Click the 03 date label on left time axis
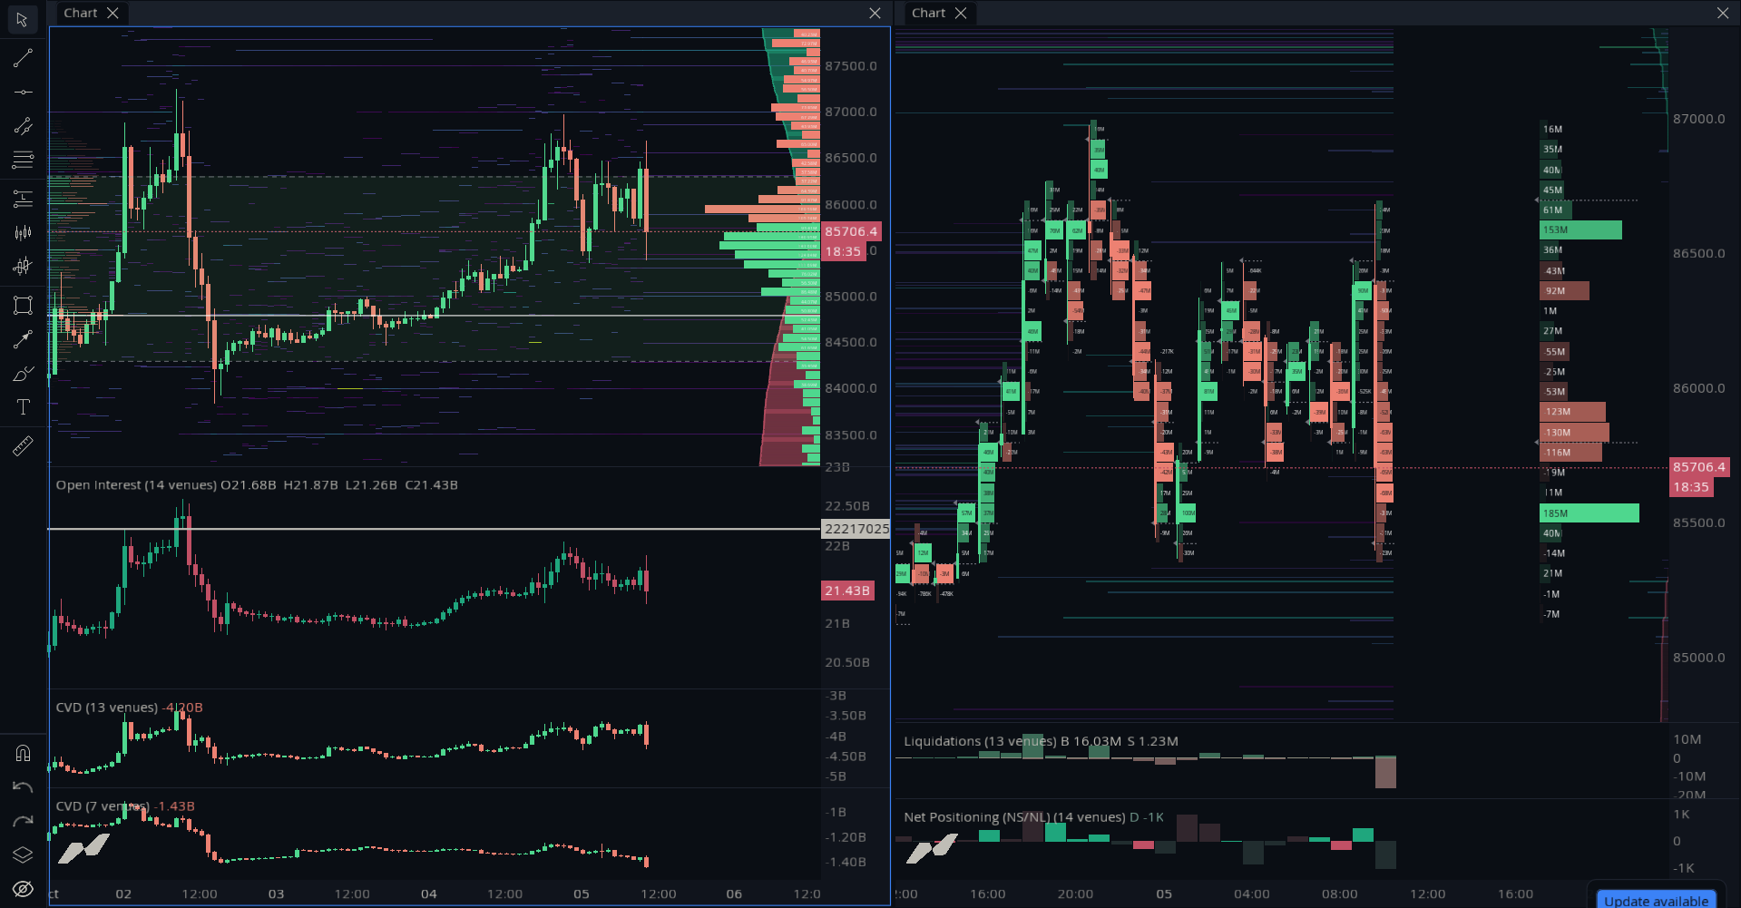Viewport: 1741px width, 908px height. (x=276, y=893)
